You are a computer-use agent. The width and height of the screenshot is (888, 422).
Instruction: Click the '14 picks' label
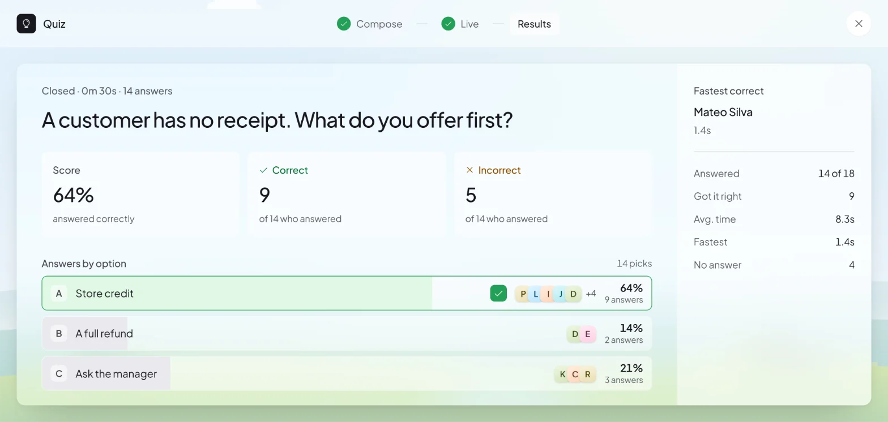634,263
